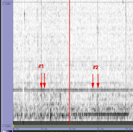The height and width of the screenshot is (132, 133).
Task: Click the 2.0s mark on the time ruler
Action: [73, 129]
